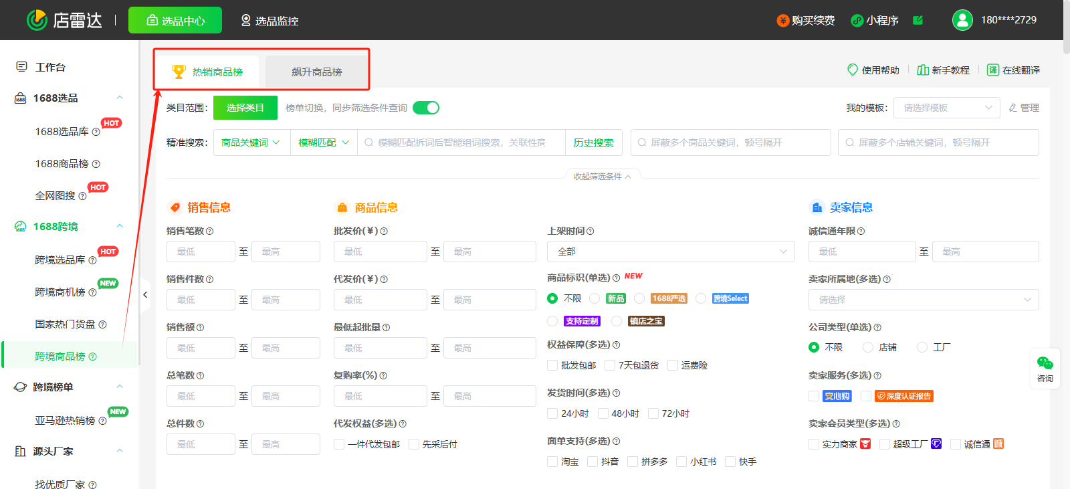Click the account name 180****2729

pos(1008,20)
